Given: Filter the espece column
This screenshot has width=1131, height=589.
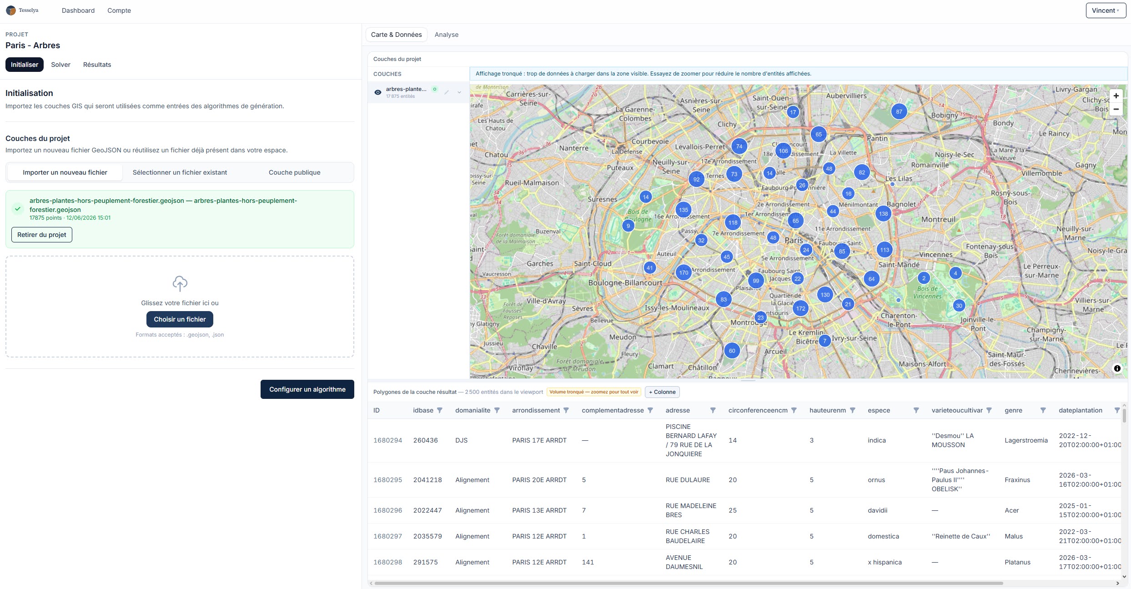Looking at the screenshot, I should tap(916, 410).
